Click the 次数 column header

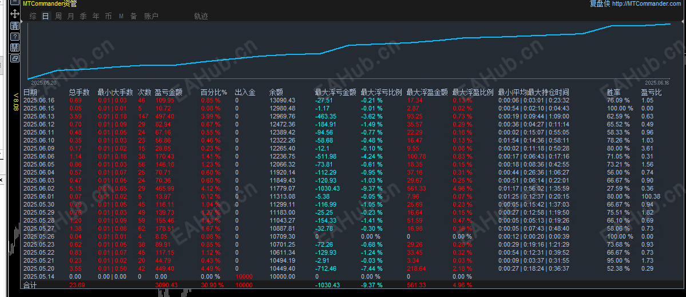coord(145,92)
